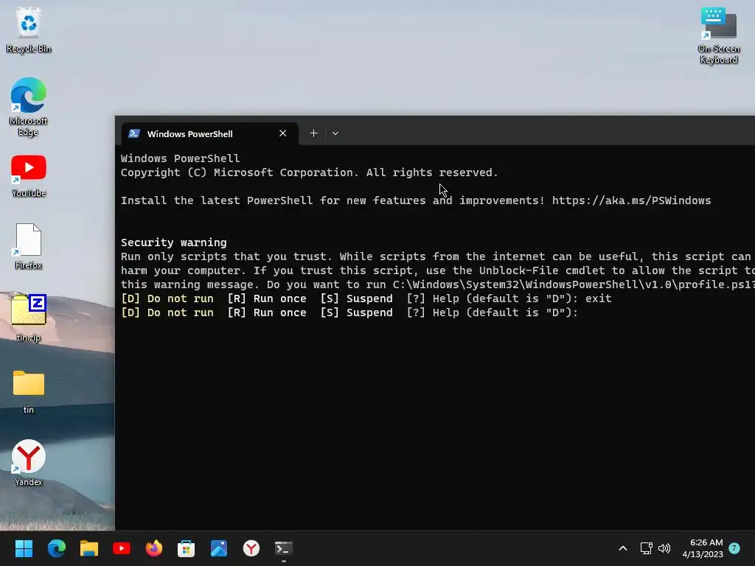Launch Firefox from the taskbar
Screen dimensions: 755x566
(154, 548)
